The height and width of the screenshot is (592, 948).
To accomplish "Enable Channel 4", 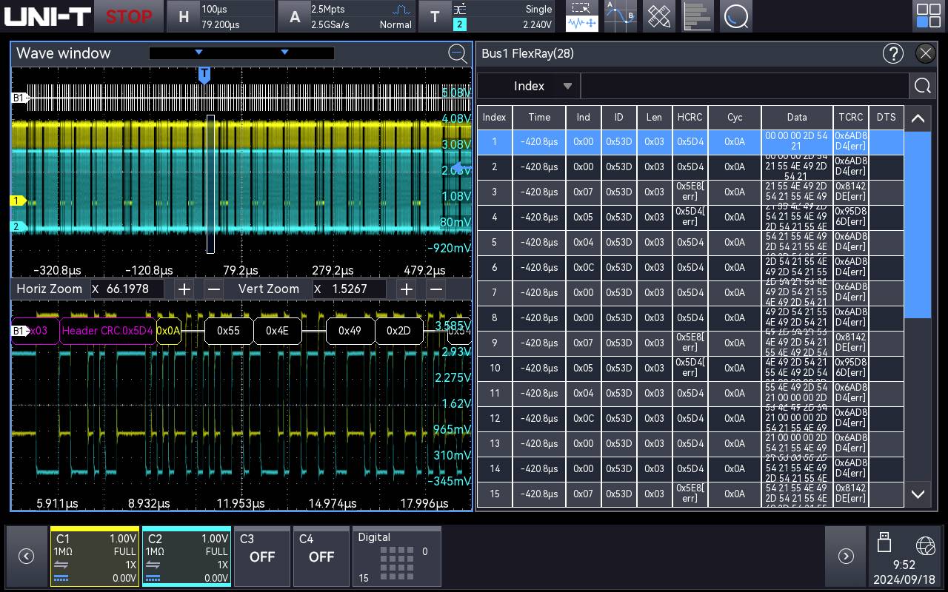I will (x=321, y=556).
